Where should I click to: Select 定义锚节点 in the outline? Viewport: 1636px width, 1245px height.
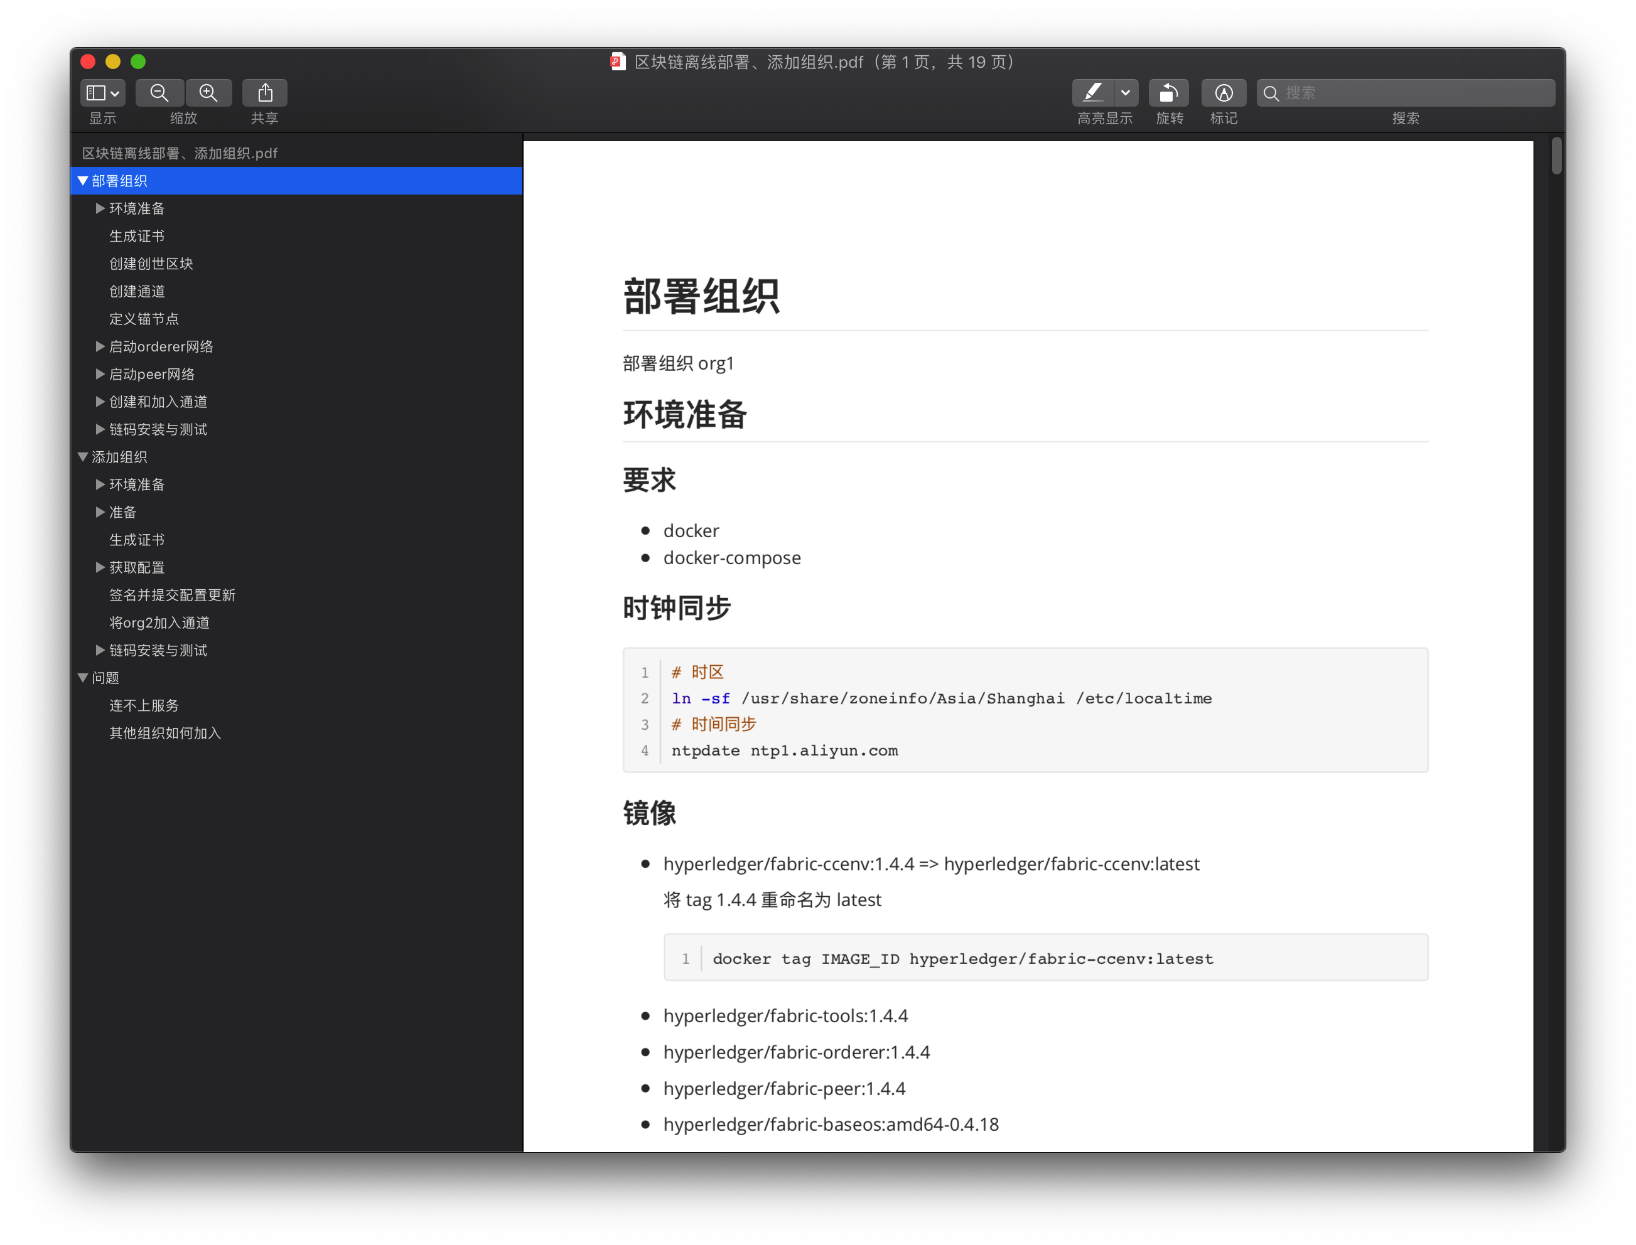point(144,319)
